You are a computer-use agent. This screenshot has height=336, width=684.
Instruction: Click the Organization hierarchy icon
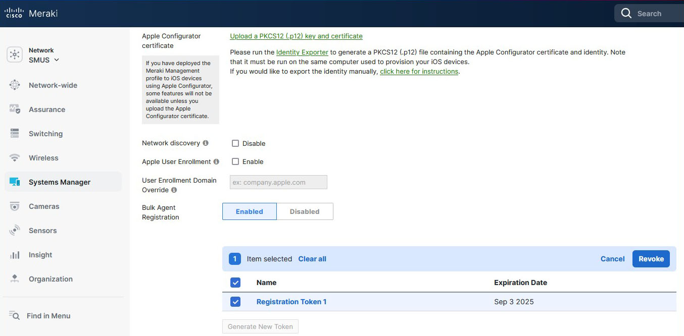click(15, 279)
